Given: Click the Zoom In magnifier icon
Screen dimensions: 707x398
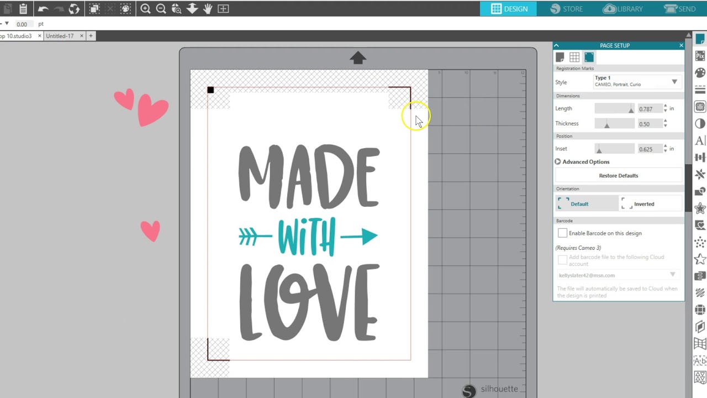Looking at the screenshot, I should coord(145,9).
